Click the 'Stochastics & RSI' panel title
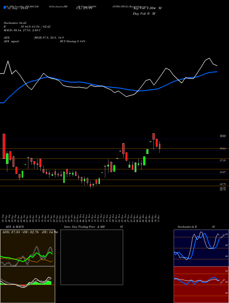This screenshot has width=229, height=303. (196, 227)
